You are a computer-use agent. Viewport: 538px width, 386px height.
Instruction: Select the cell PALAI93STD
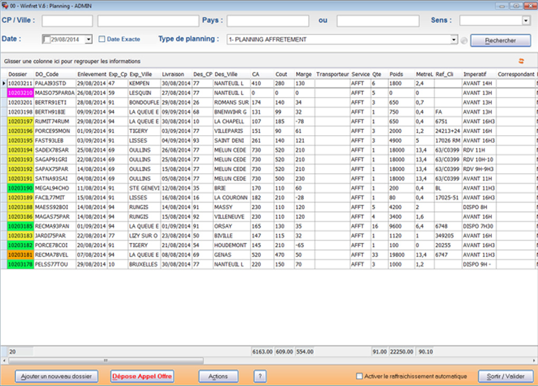(x=55, y=83)
